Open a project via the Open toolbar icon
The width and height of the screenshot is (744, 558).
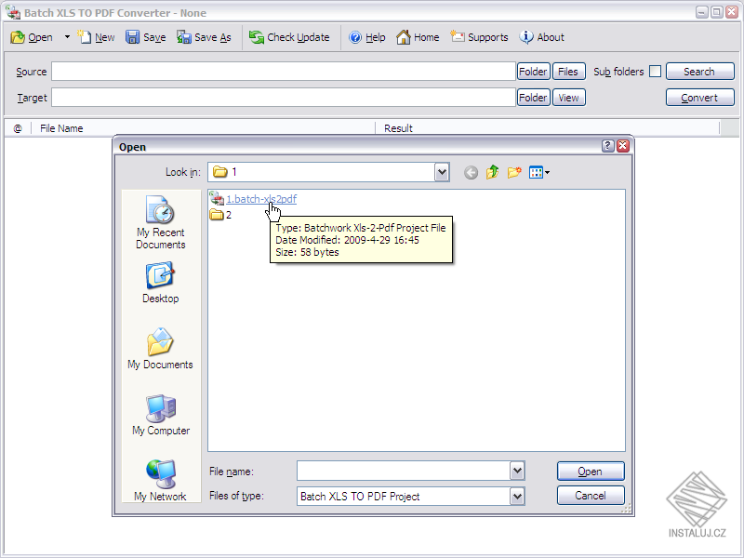[x=32, y=37]
